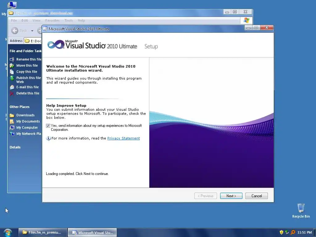The width and height of the screenshot is (316, 237).
Task: Open Favorites menu in Explorer window
Action: (52, 20)
